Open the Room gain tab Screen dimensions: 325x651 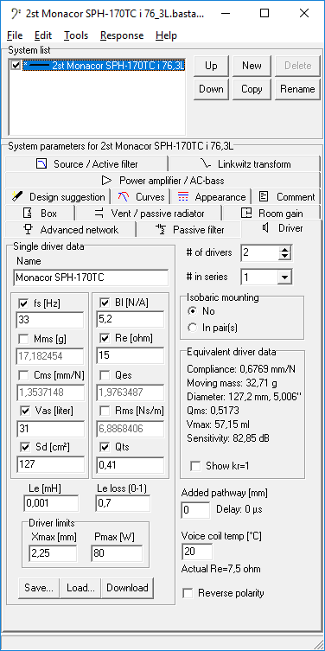271,214
